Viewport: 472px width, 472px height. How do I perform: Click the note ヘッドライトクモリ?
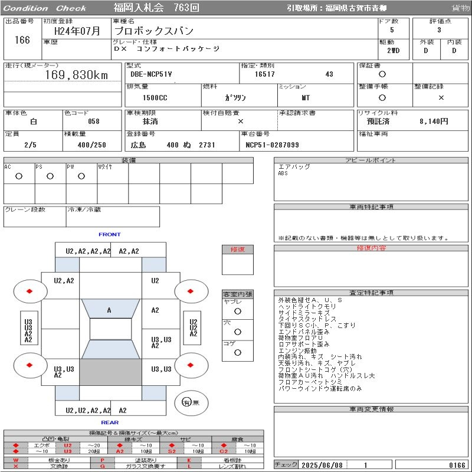[307, 306]
